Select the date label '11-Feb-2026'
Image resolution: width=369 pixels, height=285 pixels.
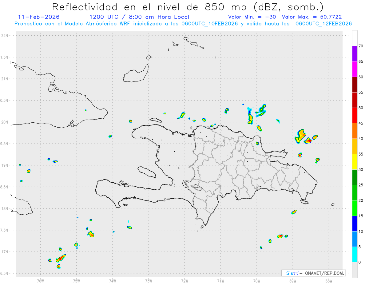(x=39, y=17)
